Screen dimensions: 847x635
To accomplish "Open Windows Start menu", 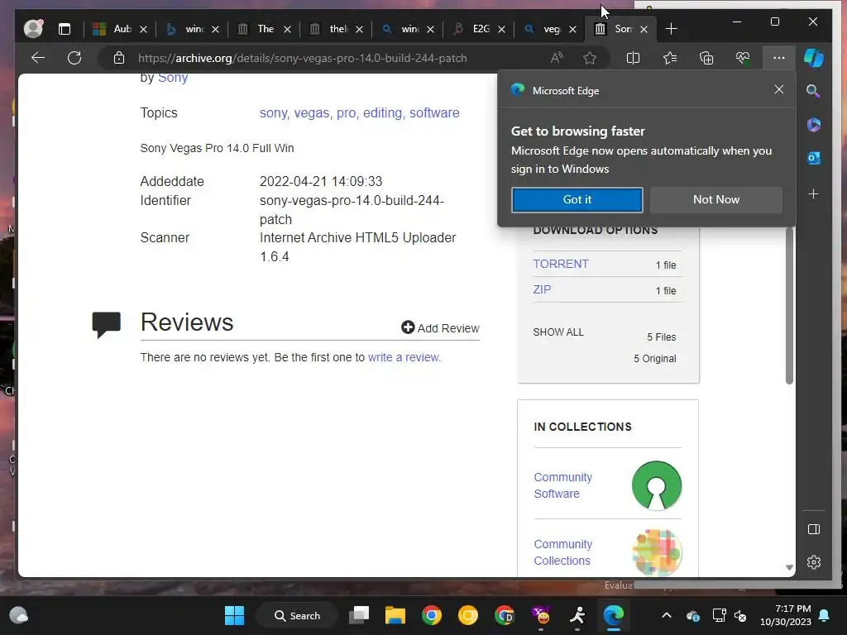I will pos(234,615).
